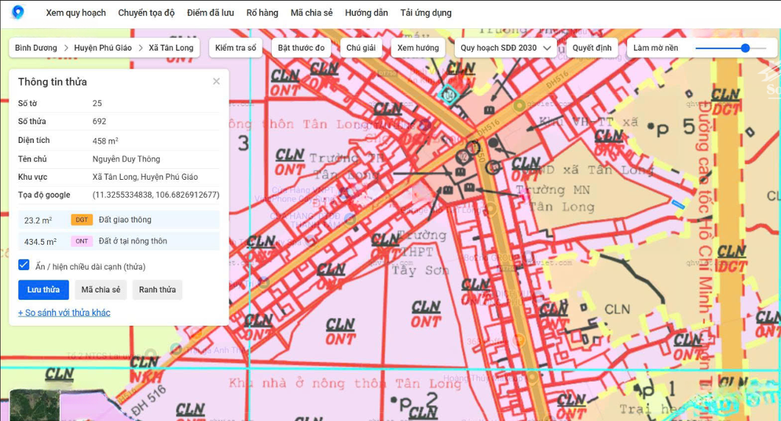
Task: Close the Thông tin thửa panel
Action: pyautogui.click(x=216, y=82)
